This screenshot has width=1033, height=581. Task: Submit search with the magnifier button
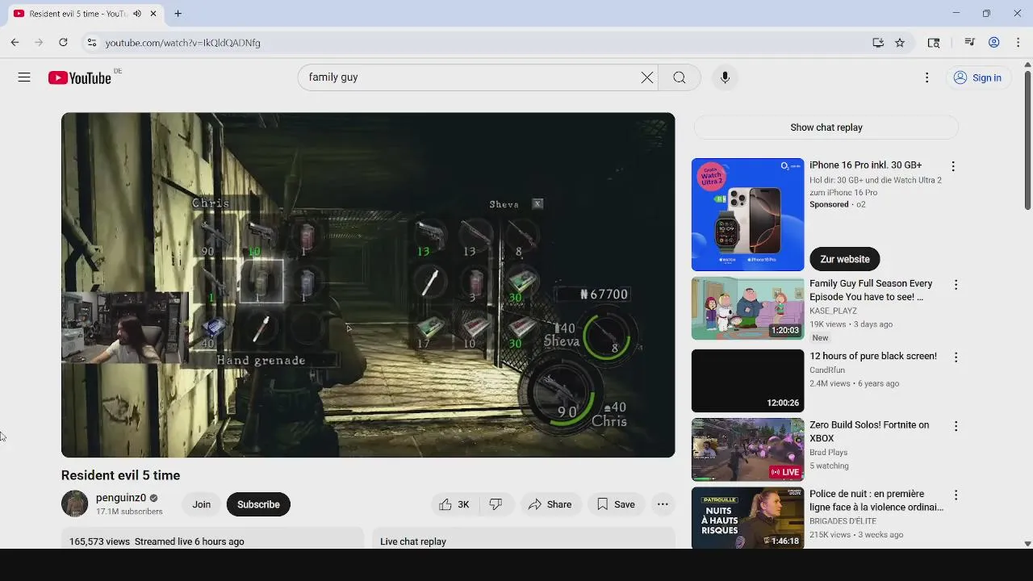(x=680, y=77)
